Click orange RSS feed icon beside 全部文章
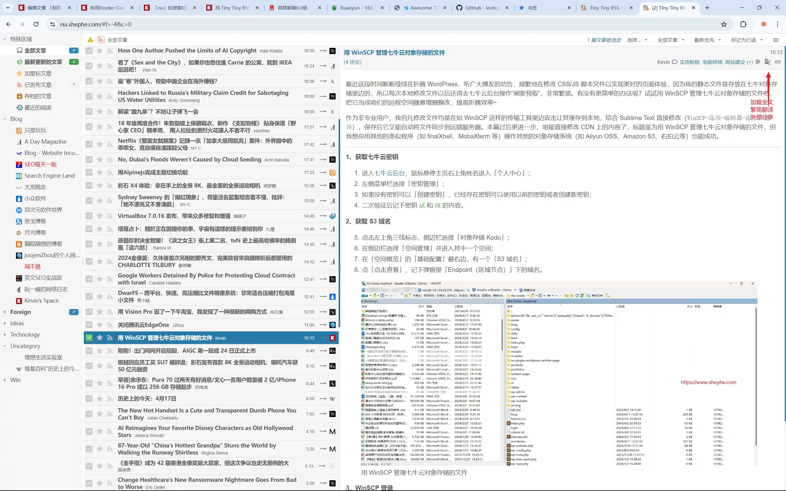The height and width of the screenshot is (491, 786). (101, 40)
